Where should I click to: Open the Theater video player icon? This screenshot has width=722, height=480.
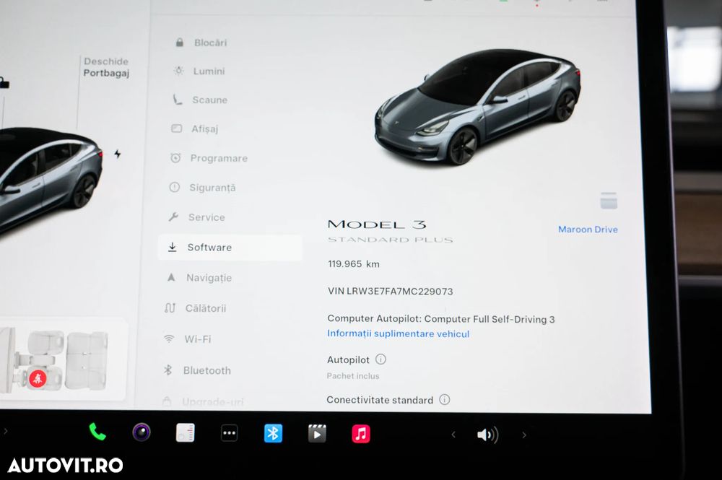point(317,434)
